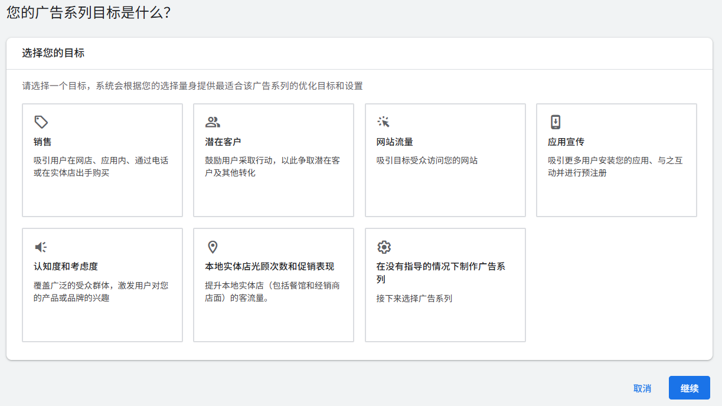Pick the 网站流量 goal card

(445, 159)
